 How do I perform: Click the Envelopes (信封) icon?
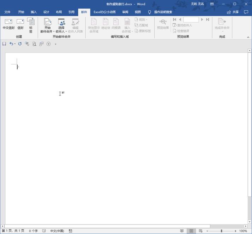[21, 24]
